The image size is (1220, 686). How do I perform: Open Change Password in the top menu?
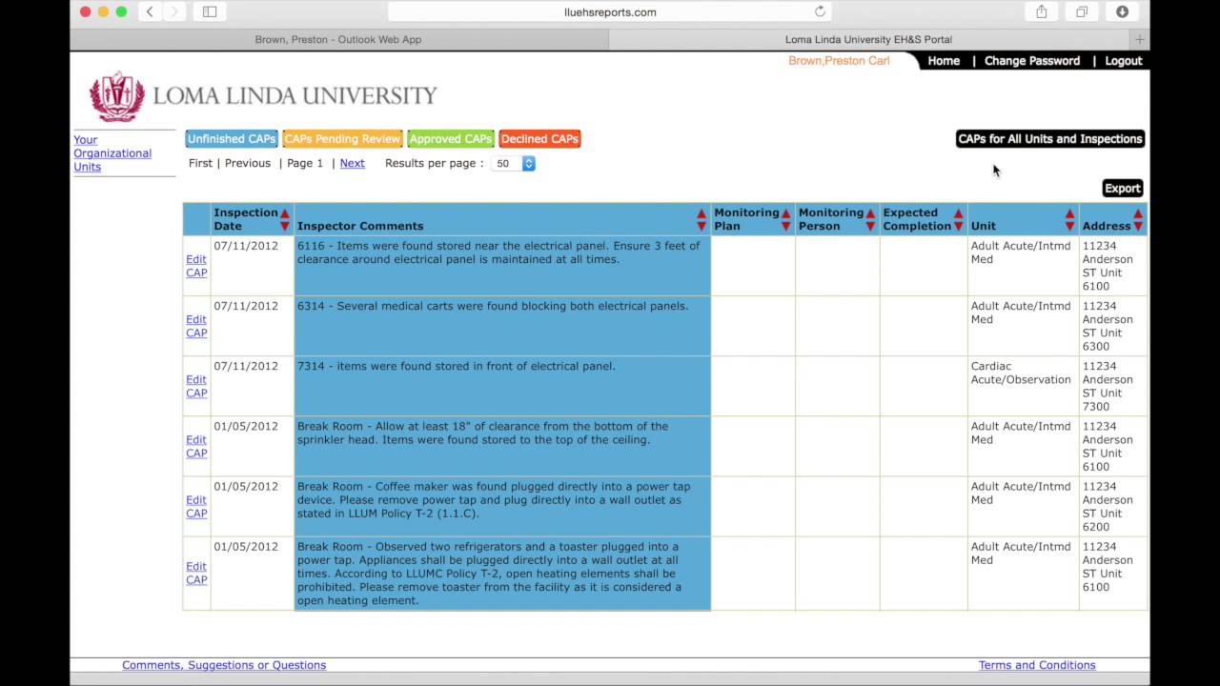click(x=1032, y=61)
